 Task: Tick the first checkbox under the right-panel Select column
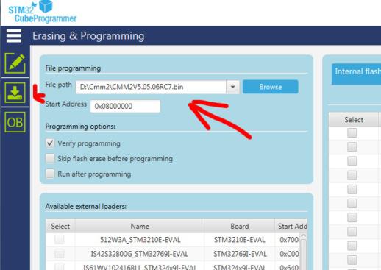coord(352,133)
